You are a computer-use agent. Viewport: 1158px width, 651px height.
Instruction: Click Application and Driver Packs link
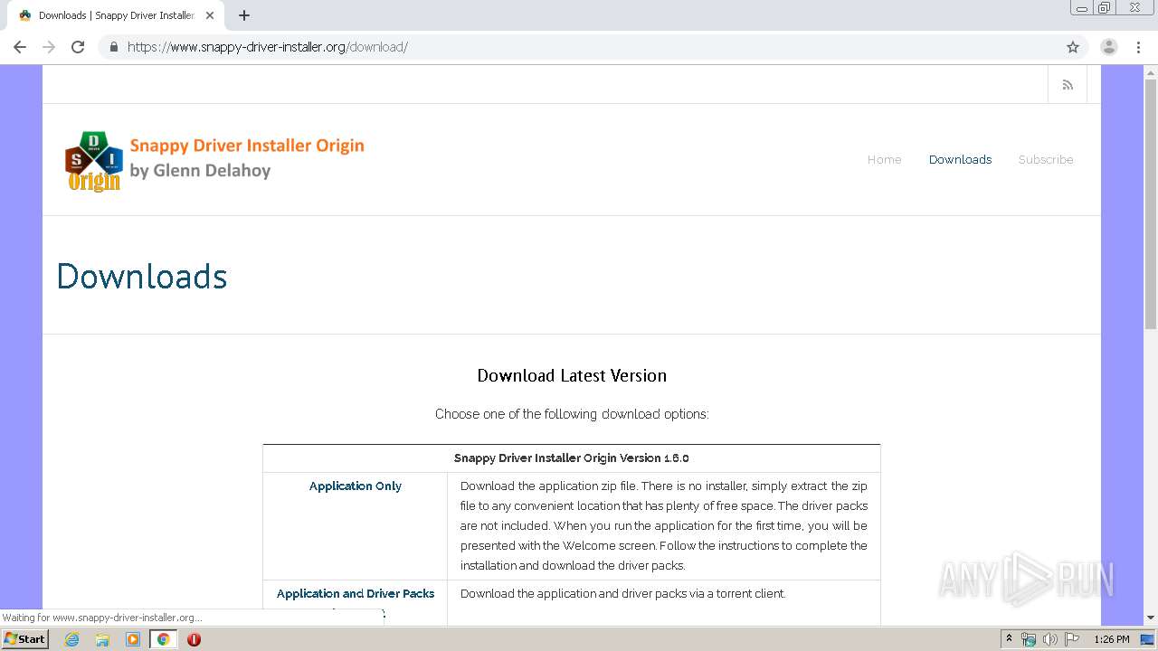pos(356,593)
